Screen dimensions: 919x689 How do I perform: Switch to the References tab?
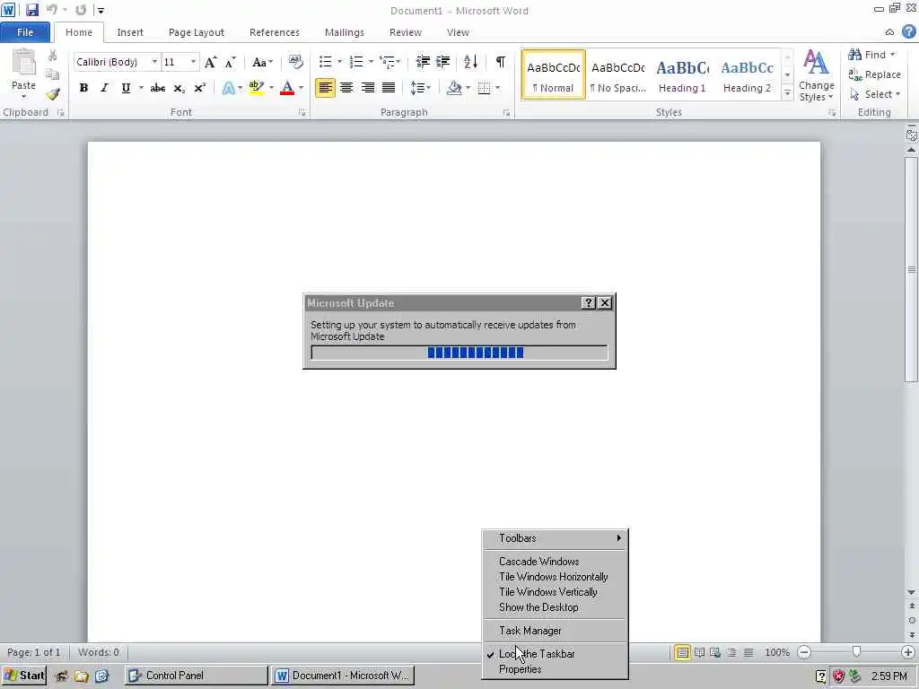pyautogui.click(x=275, y=32)
